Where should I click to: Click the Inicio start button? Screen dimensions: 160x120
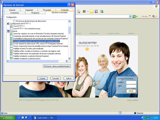[x=8, y=118]
